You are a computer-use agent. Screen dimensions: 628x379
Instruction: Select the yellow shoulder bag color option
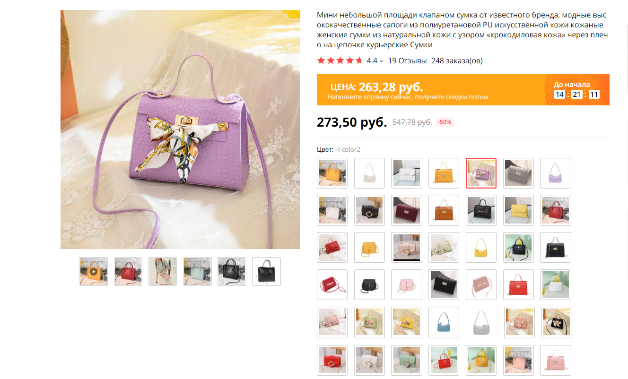pos(481,248)
